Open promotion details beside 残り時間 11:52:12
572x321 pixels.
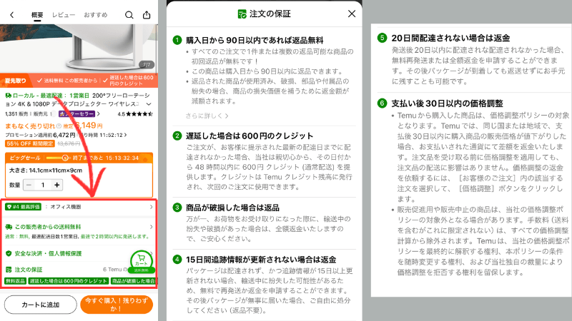tap(126, 135)
